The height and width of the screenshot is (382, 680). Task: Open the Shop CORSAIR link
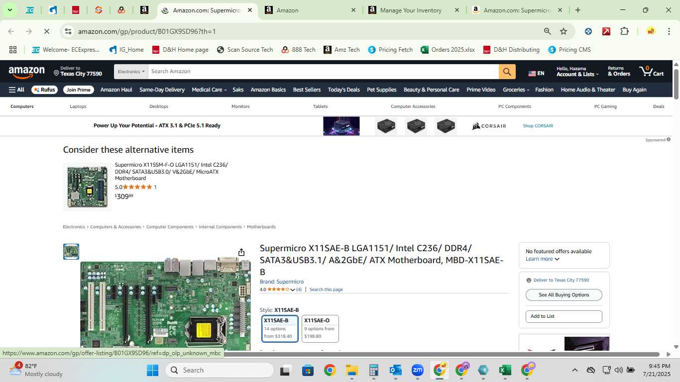tap(538, 126)
